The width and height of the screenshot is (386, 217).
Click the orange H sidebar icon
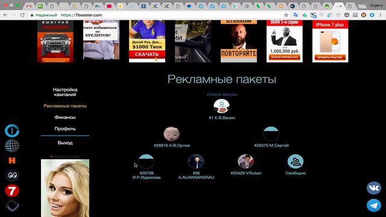click(12, 161)
